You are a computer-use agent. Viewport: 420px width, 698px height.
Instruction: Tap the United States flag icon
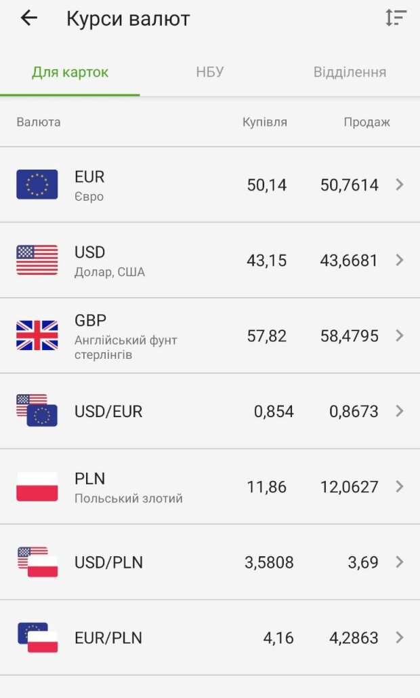pos(37,260)
